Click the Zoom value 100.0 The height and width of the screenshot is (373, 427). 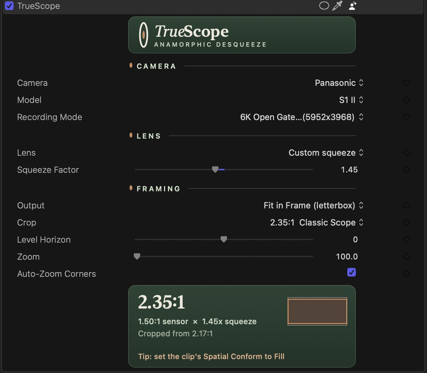tap(347, 257)
